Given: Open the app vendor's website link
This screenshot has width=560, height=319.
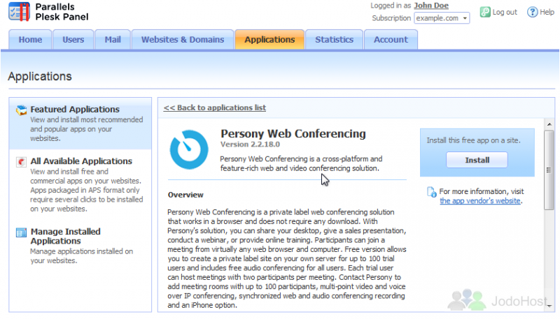Looking at the screenshot, I should click(x=479, y=201).
